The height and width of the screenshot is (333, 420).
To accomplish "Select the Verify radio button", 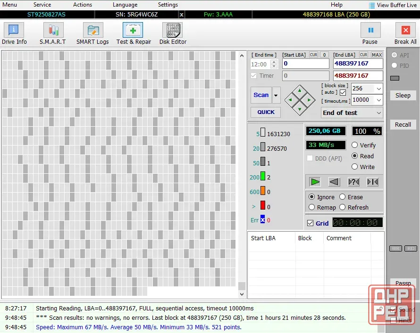I will pyautogui.click(x=355, y=145).
